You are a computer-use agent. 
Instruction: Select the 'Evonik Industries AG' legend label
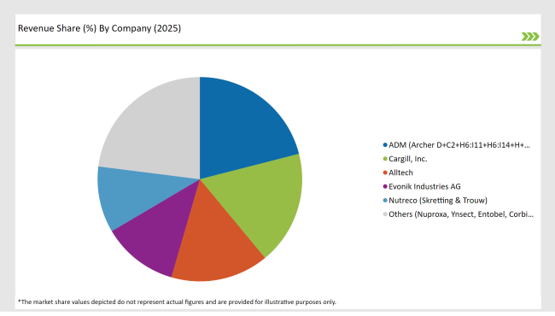424,186
